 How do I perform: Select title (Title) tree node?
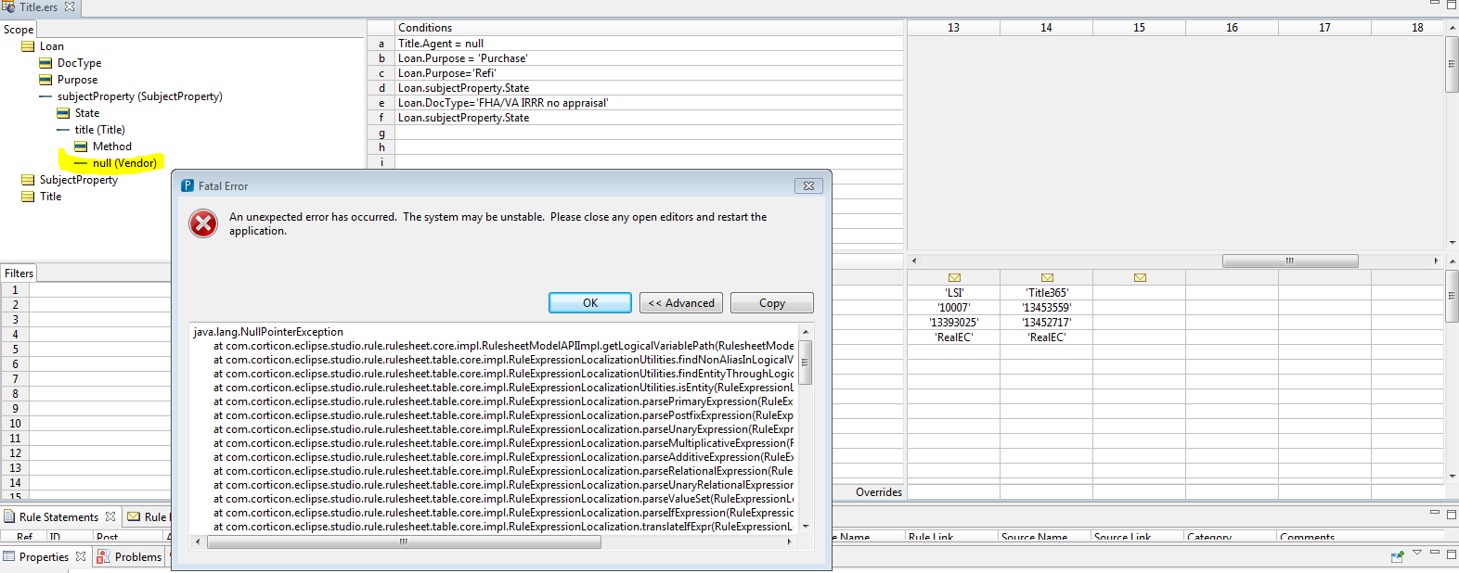coord(99,130)
